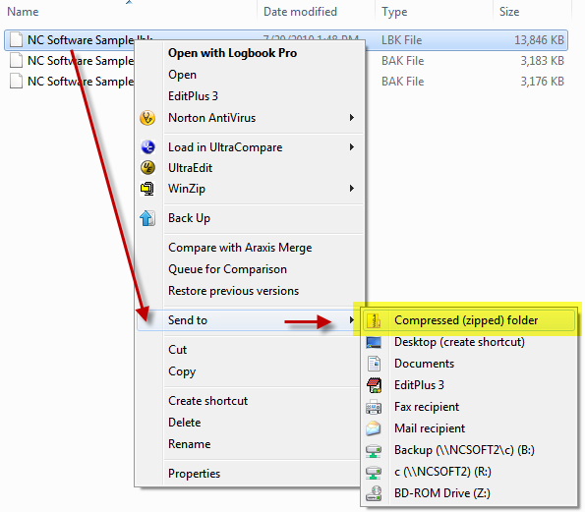The height and width of the screenshot is (512, 585).
Task: Expand the Send to submenu arrow
Action: tap(351, 320)
